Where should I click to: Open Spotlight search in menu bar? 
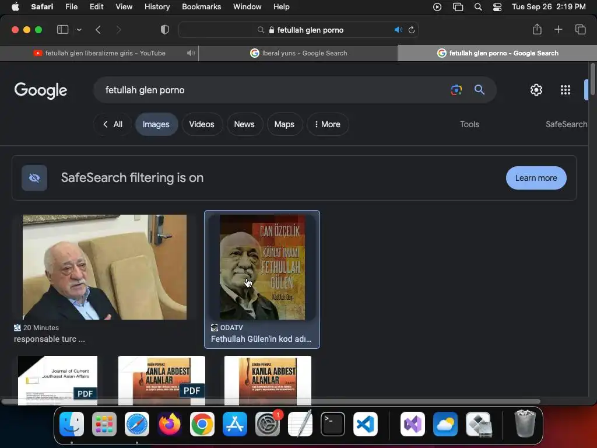tap(478, 7)
